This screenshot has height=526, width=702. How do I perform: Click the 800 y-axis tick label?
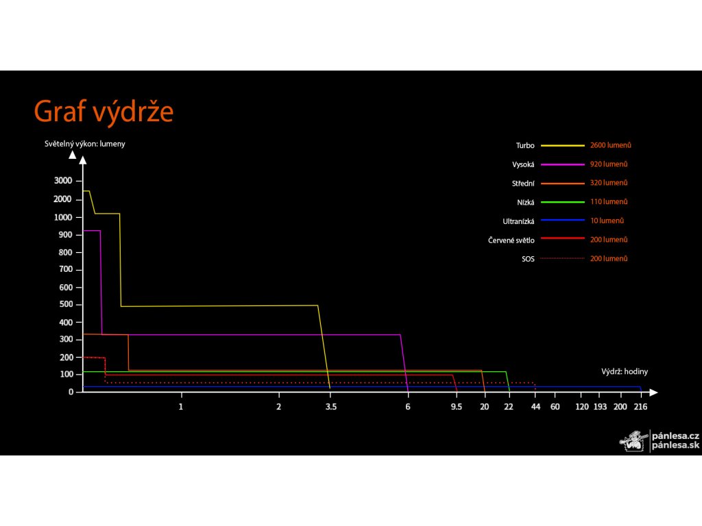click(x=65, y=252)
